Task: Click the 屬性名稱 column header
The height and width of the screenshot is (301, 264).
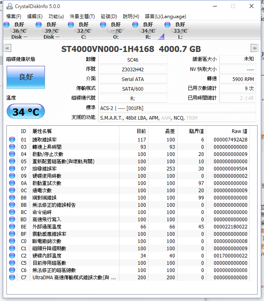Action: point(74,131)
